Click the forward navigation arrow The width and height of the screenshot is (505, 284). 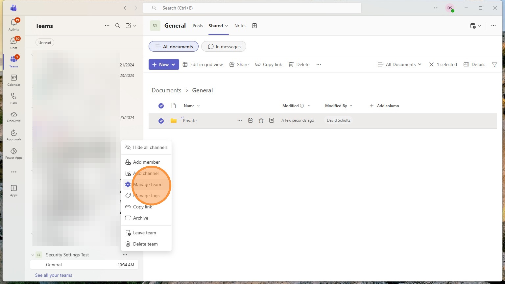tap(136, 8)
